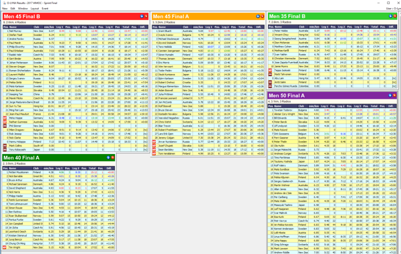This screenshot has width=401, height=254.
Task: Open the Edit menu
Action: (13, 9)
